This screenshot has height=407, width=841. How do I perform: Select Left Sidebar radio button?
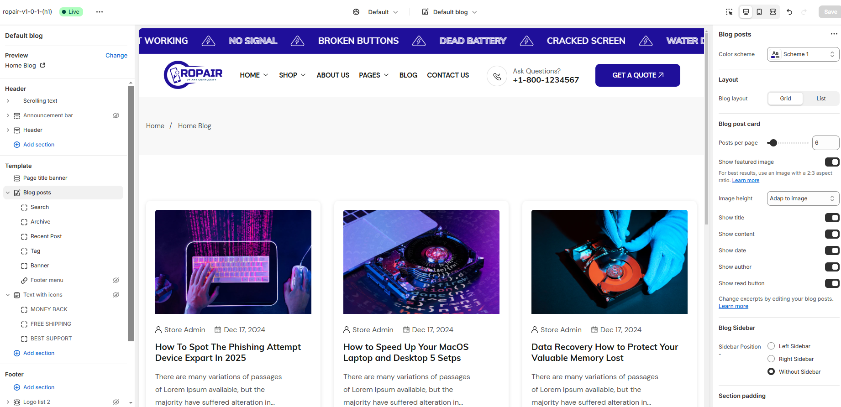[x=771, y=346]
